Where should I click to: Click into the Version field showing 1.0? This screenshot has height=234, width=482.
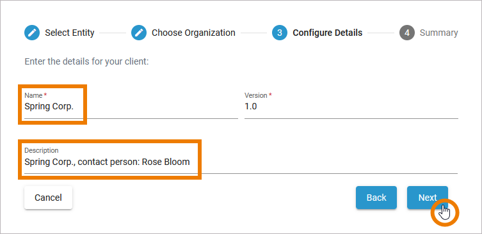(x=351, y=105)
